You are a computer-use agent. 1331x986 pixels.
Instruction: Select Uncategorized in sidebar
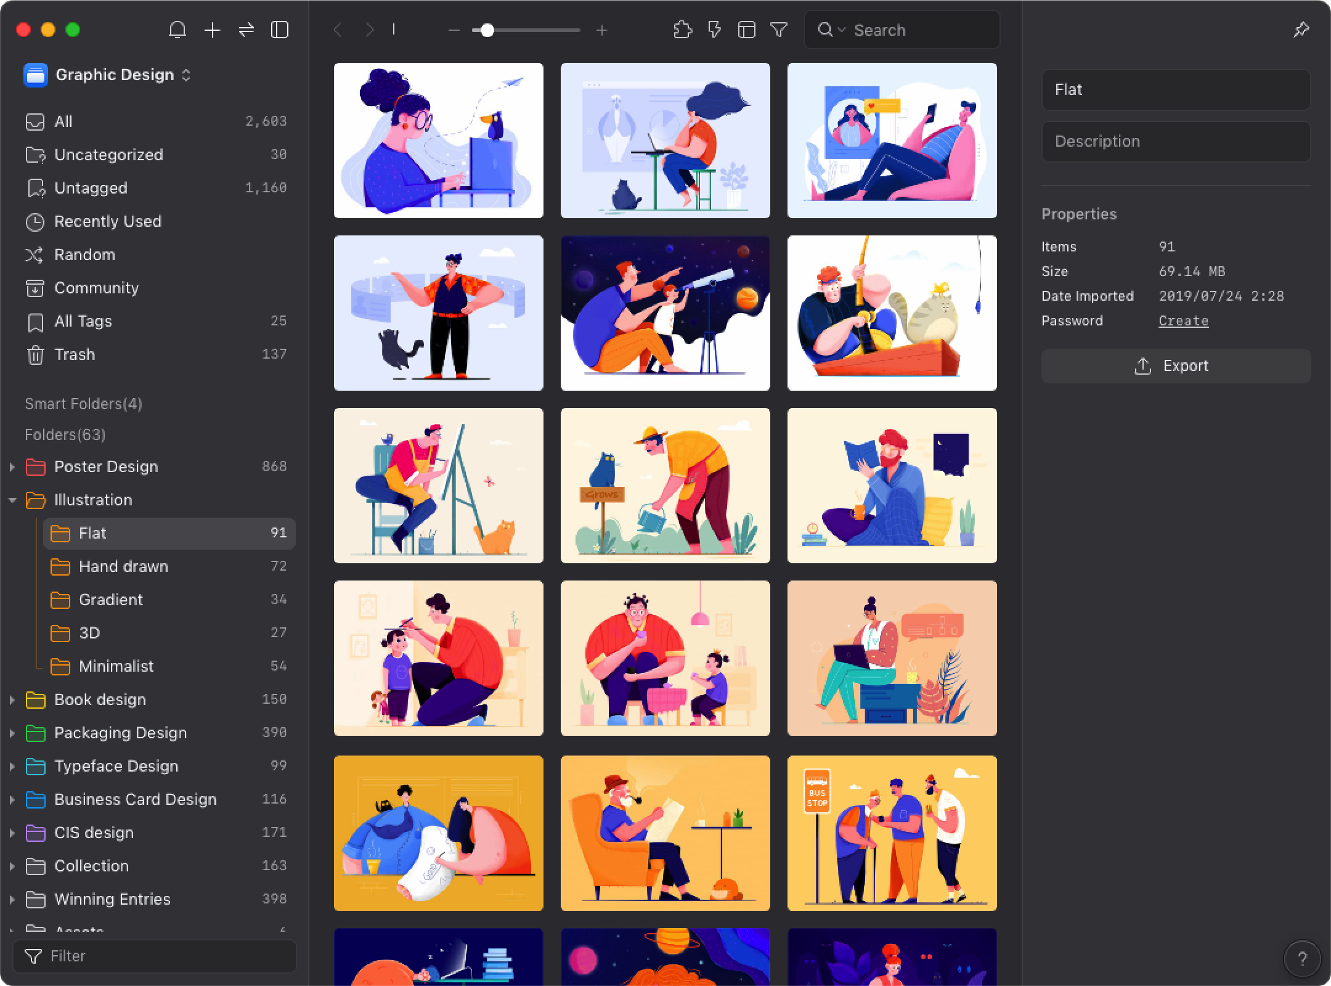click(x=155, y=155)
